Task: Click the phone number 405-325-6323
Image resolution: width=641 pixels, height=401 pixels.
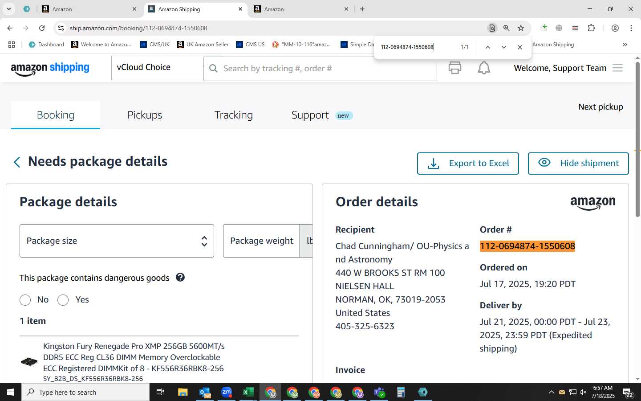Action: tap(365, 326)
